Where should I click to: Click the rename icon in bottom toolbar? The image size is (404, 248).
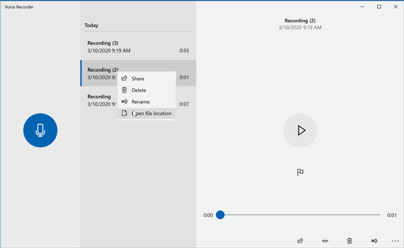(x=374, y=241)
